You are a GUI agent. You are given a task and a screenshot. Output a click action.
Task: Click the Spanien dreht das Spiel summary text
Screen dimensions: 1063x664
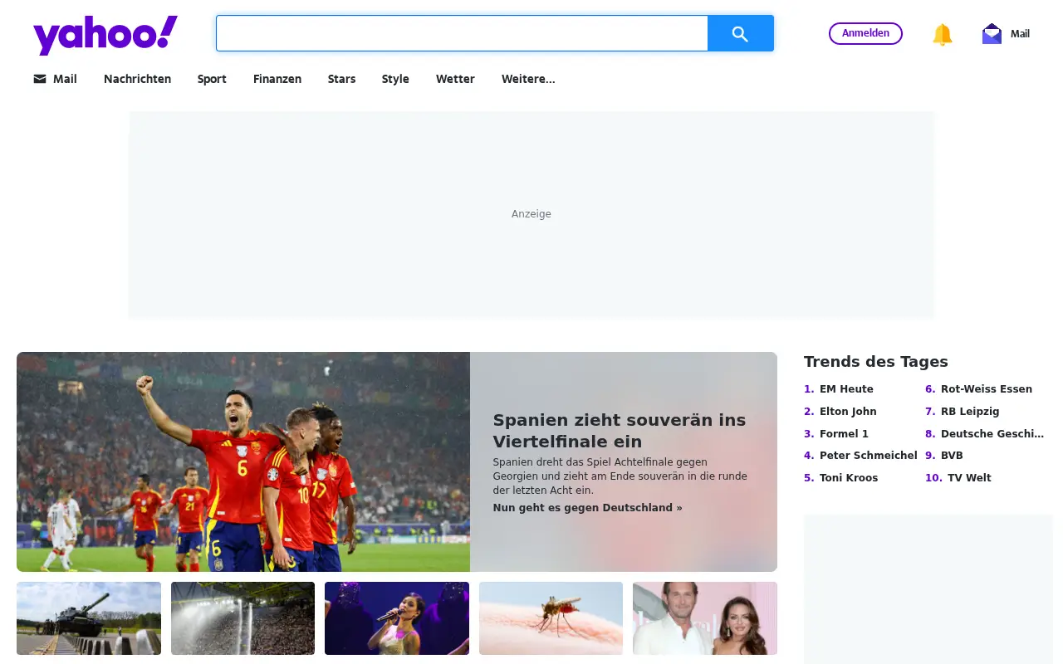tap(620, 476)
